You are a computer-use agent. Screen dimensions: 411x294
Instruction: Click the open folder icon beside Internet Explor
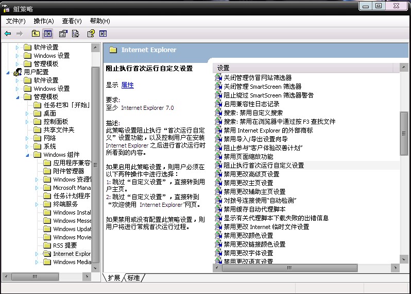(x=47, y=254)
